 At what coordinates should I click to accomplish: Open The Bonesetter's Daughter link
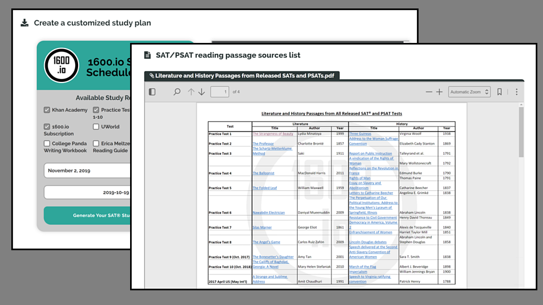273,257
